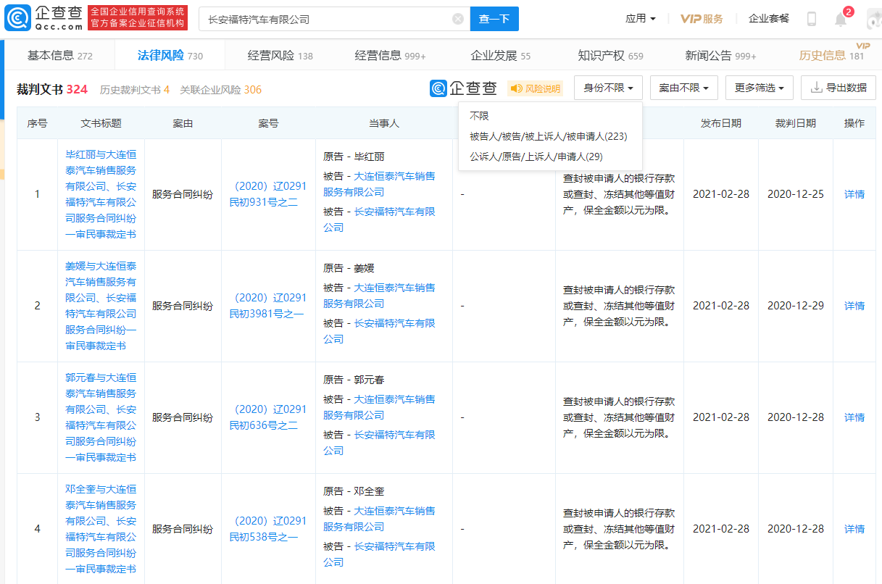Open 详情 link of the first case row
The height and width of the screenshot is (584, 882).
(x=854, y=193)
